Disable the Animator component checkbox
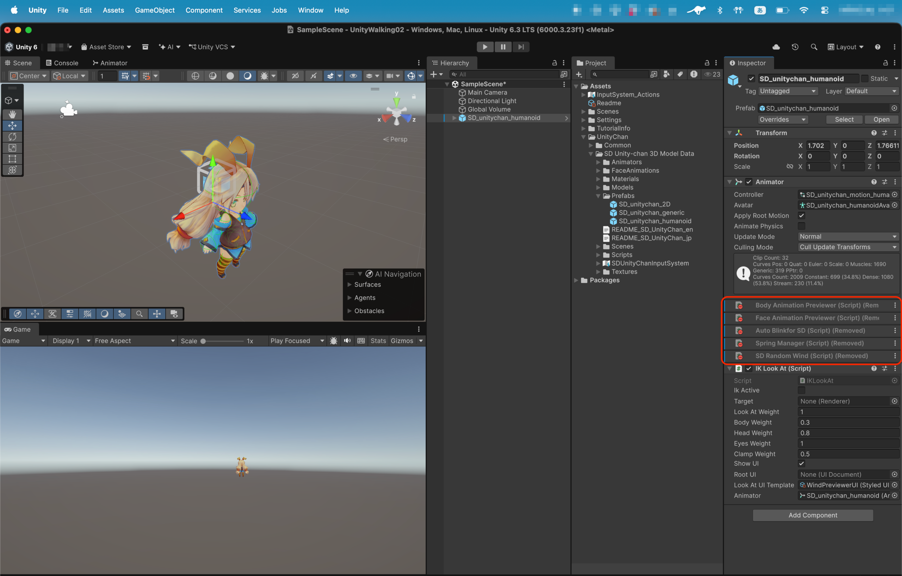Image resolution: width=902 pixels, height=576 pixels. pos(749,182)
